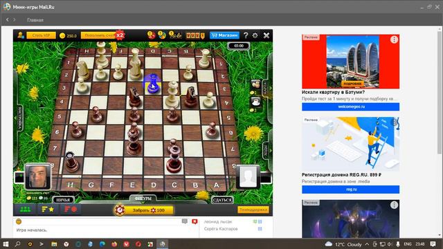Open the Batumi apartment ad image
The width and height of the screenshot is (443, 249).
(351, 62)
